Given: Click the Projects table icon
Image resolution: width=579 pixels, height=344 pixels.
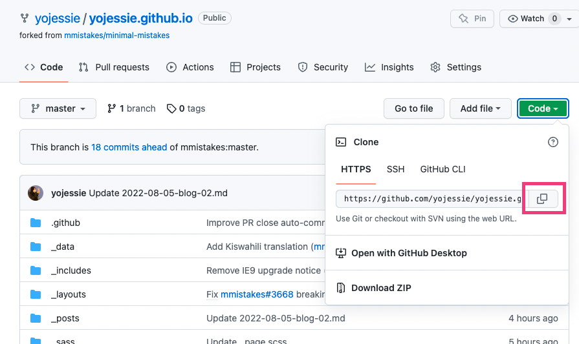Looking at the screenshot, I should pyautogui.click(x=235, y=67).
